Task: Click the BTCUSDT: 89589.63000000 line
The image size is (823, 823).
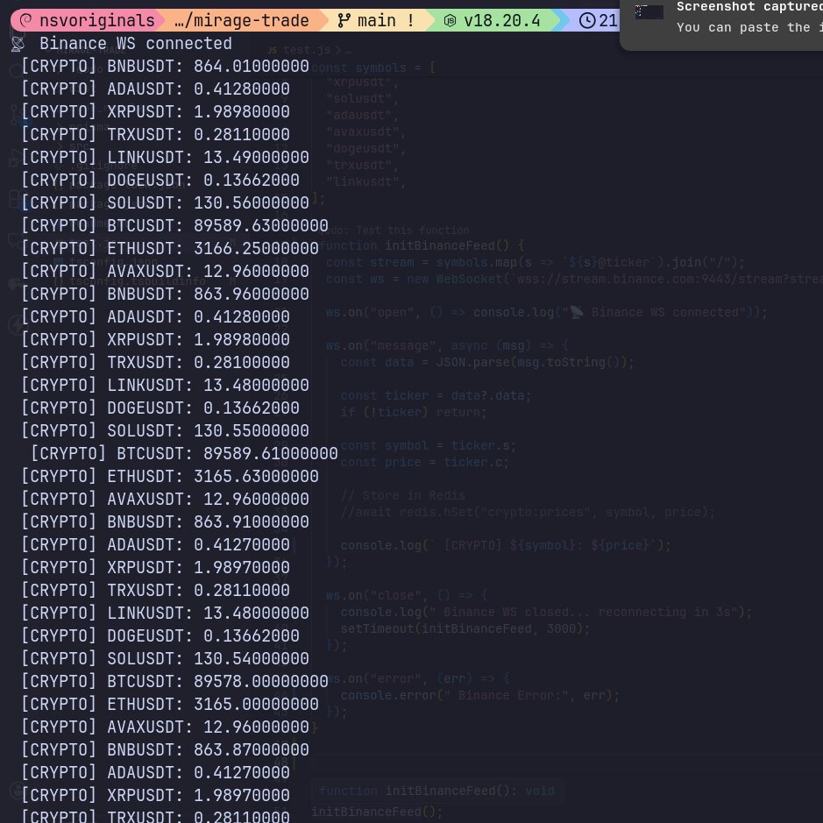Action: tap(174, 226)
